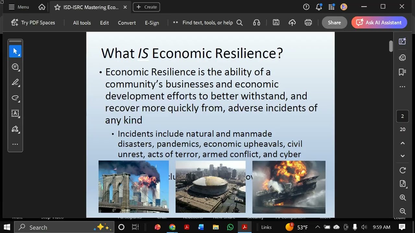Print the document
415x233 pixels.
click(308, 23)
